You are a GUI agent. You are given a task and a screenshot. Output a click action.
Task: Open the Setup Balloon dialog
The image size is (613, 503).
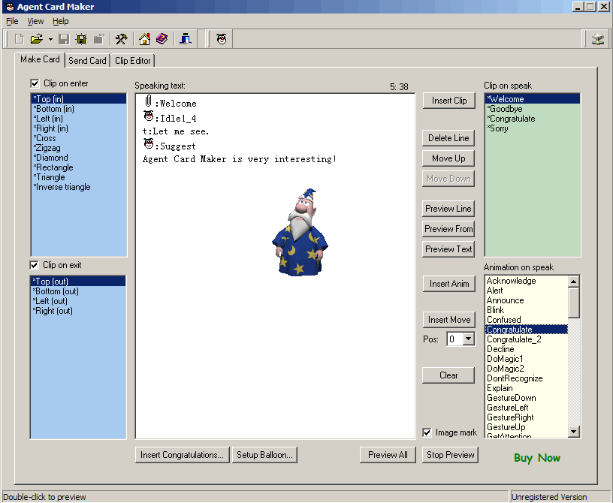click(x=264, y=455)
